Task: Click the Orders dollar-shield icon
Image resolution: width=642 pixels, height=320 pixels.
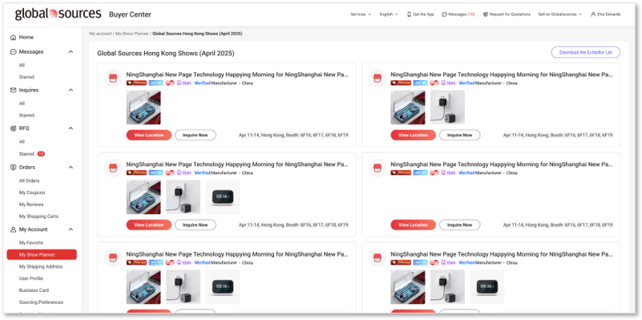Action: point(13,167)
